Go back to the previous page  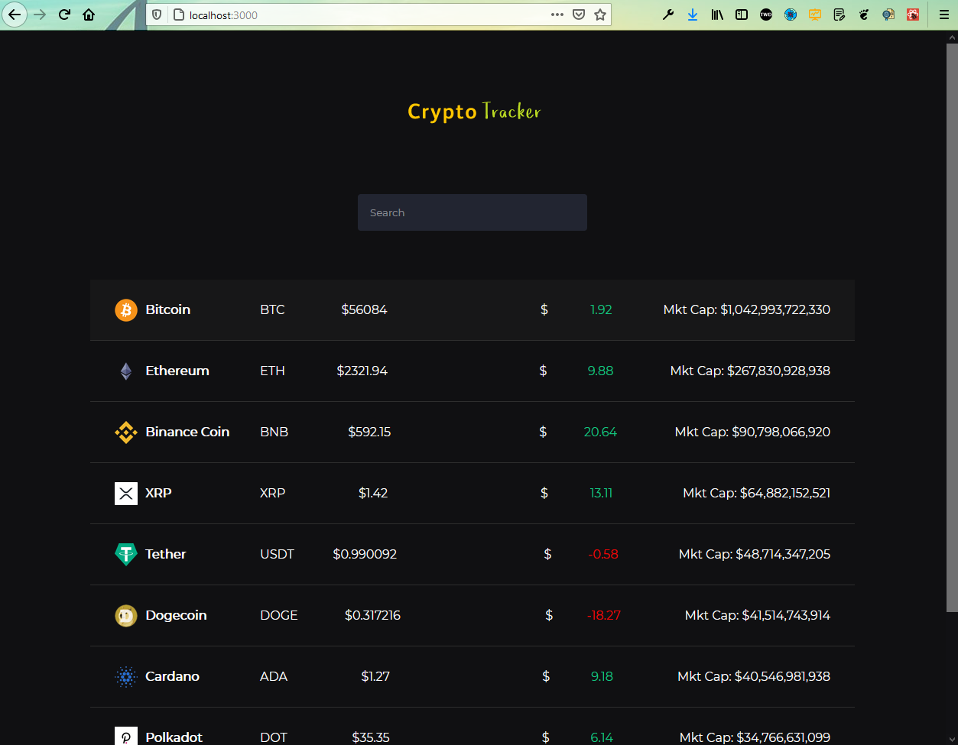(15, 15)
